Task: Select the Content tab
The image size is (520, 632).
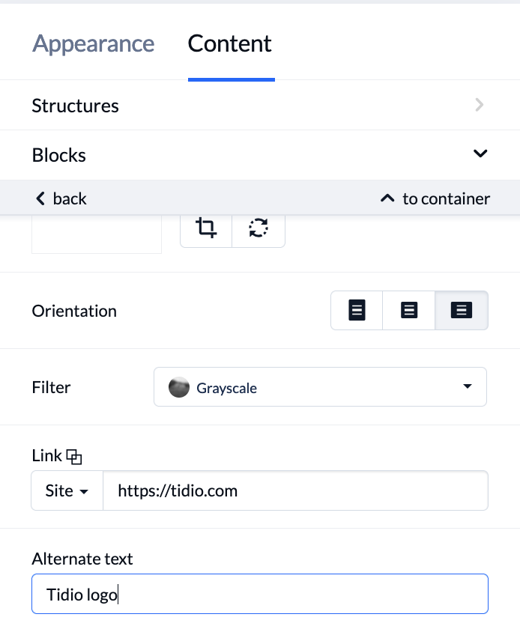Action: (230, 43)
